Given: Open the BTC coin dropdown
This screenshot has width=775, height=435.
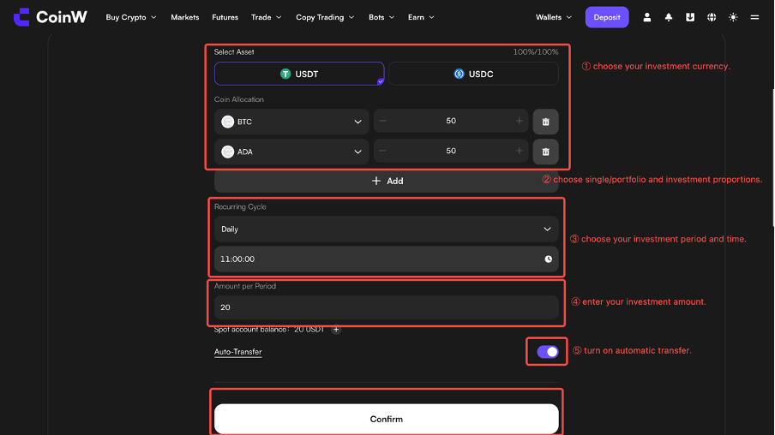Looking at the screenshot, I should click(291, 122).
